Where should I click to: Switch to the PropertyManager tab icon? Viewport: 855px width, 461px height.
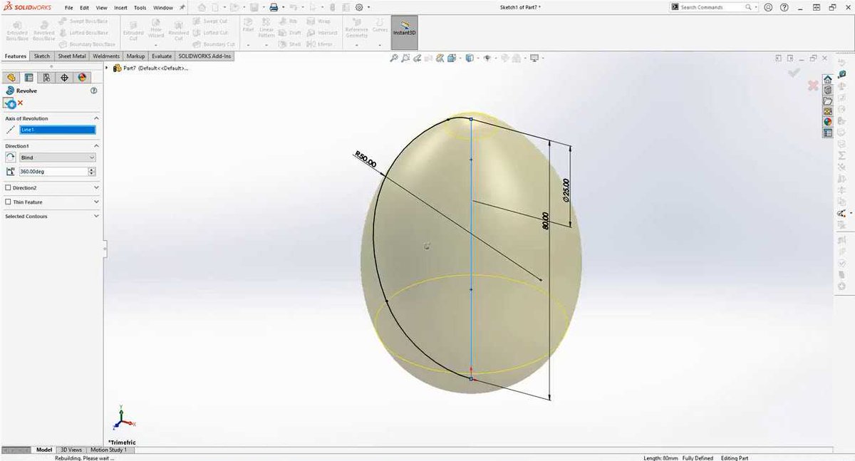(29, 78)
